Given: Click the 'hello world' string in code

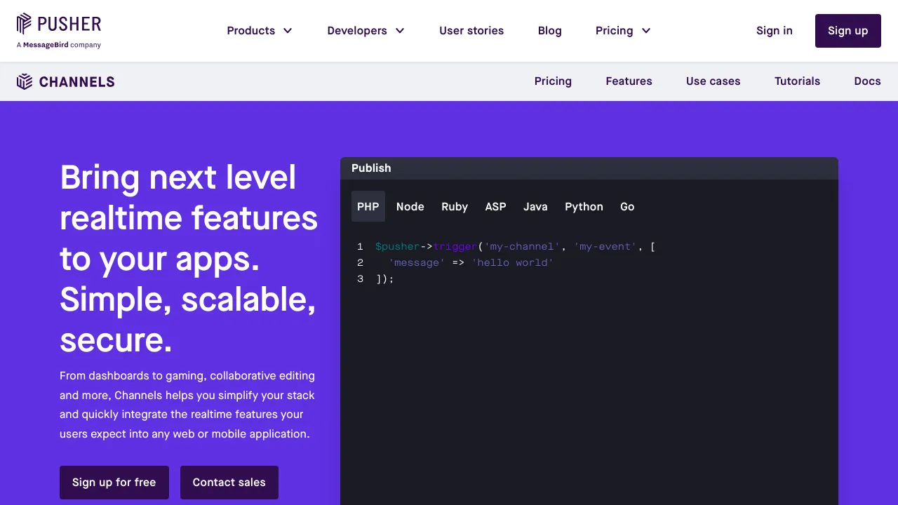Looking at the screenshot, I should 513,262.
